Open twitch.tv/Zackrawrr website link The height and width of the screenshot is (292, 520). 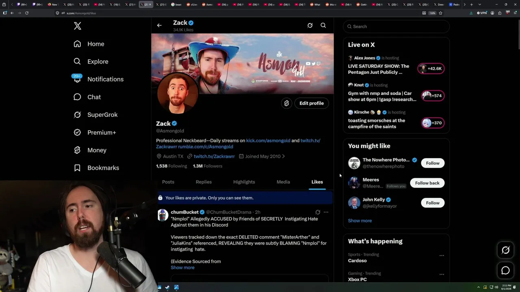(x=214, y=157)
